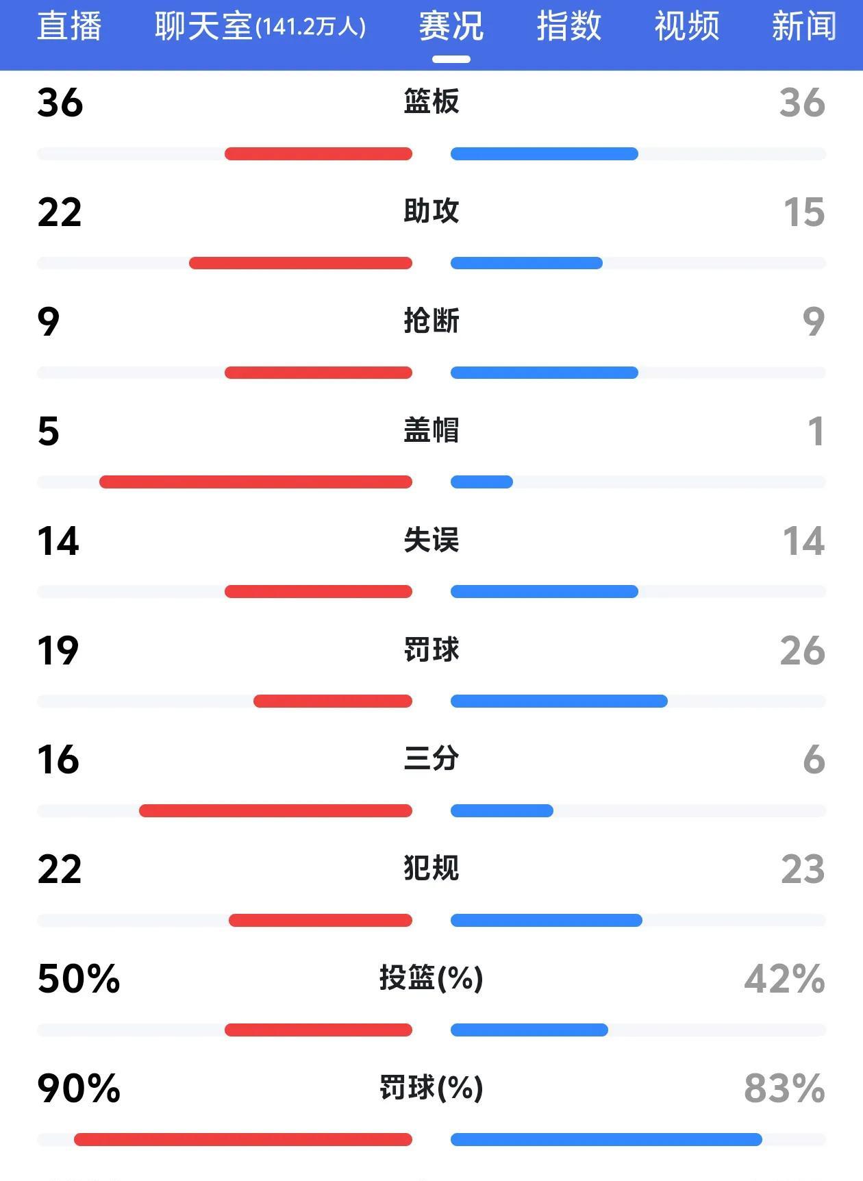Tap the 失误 stat label

tap(431, 540)
